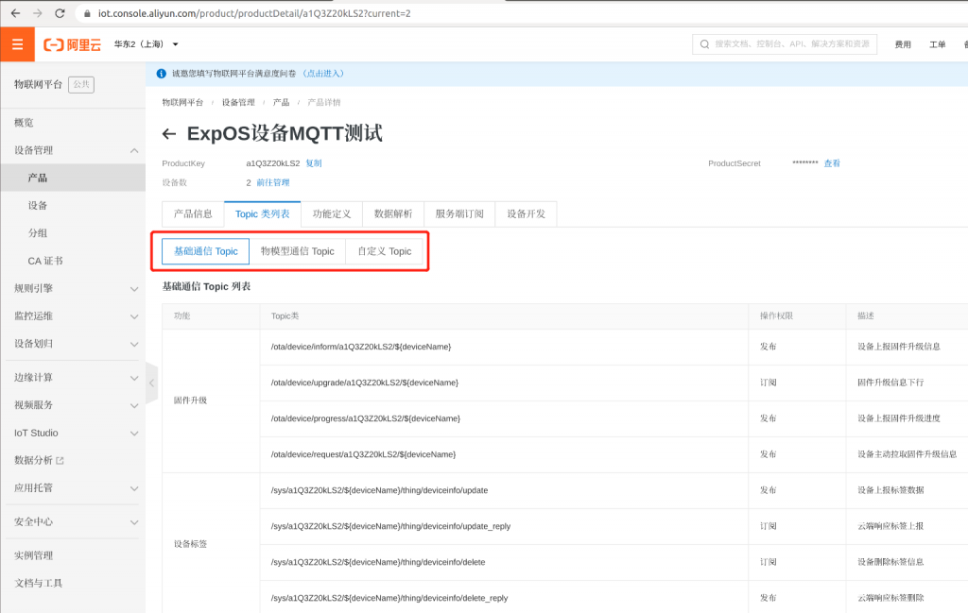The height and width of the screenshot is (613, 968).
Task: Click topic /ota/device/request/a1Q3Z20kLS2/${deviceName}
Action: 363,454
